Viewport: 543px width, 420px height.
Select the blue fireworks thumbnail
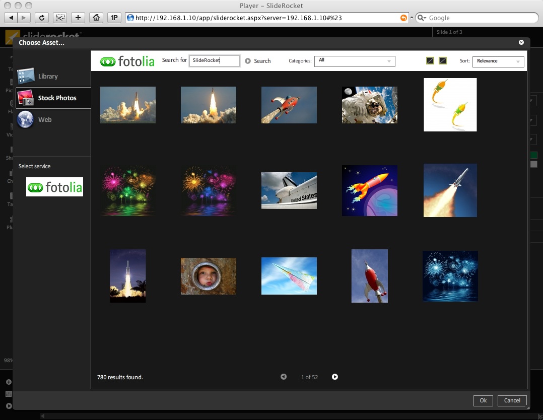coord(450,276)
